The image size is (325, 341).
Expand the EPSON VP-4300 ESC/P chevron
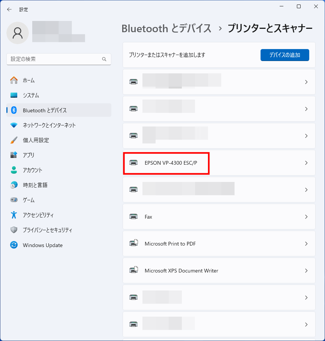[306, 163]
